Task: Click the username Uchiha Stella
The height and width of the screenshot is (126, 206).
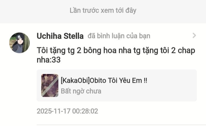Action: 60,36
